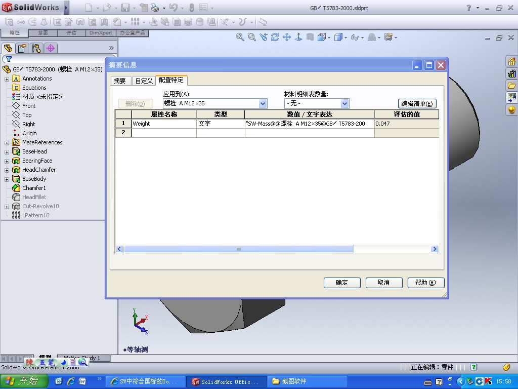
Task: Click the Rotate View icon
Action: (275, 37)
